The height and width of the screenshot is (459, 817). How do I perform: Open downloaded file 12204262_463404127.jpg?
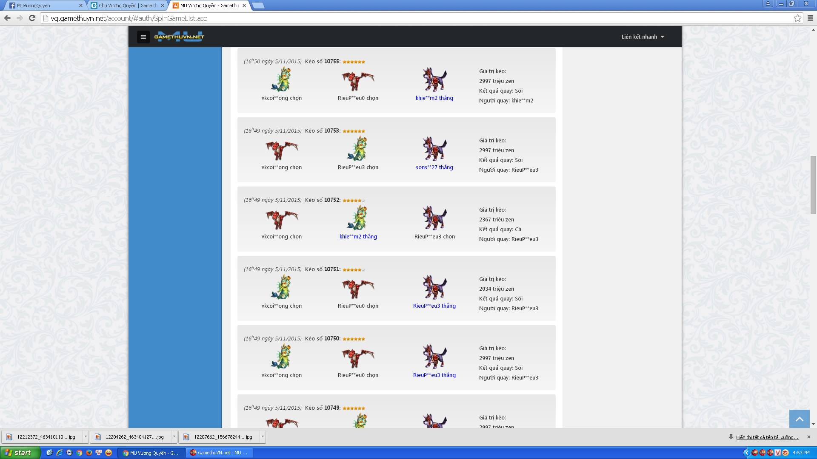(x=130, y=436)
